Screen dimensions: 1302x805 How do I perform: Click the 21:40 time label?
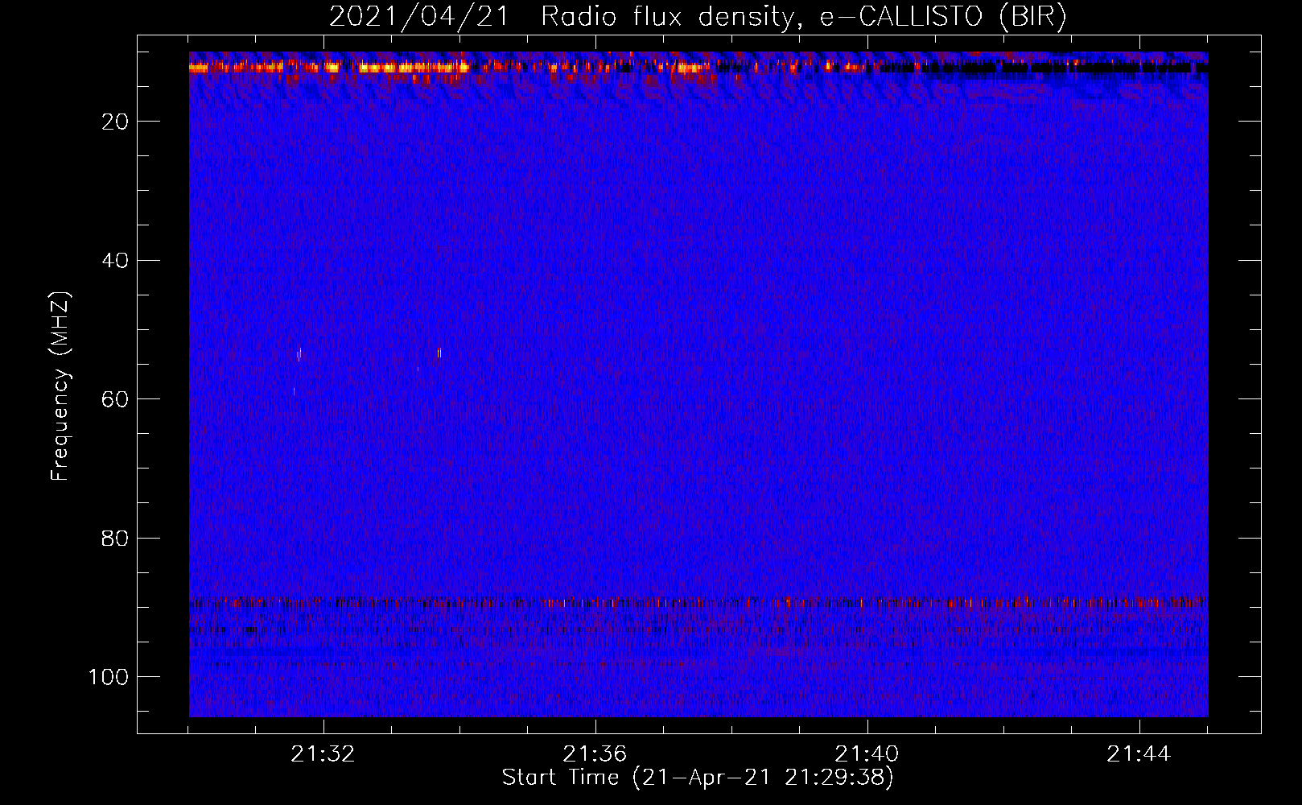[867, 754]
